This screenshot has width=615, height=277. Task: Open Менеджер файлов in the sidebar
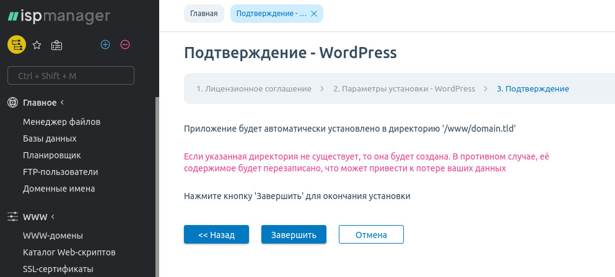point(61,122)
